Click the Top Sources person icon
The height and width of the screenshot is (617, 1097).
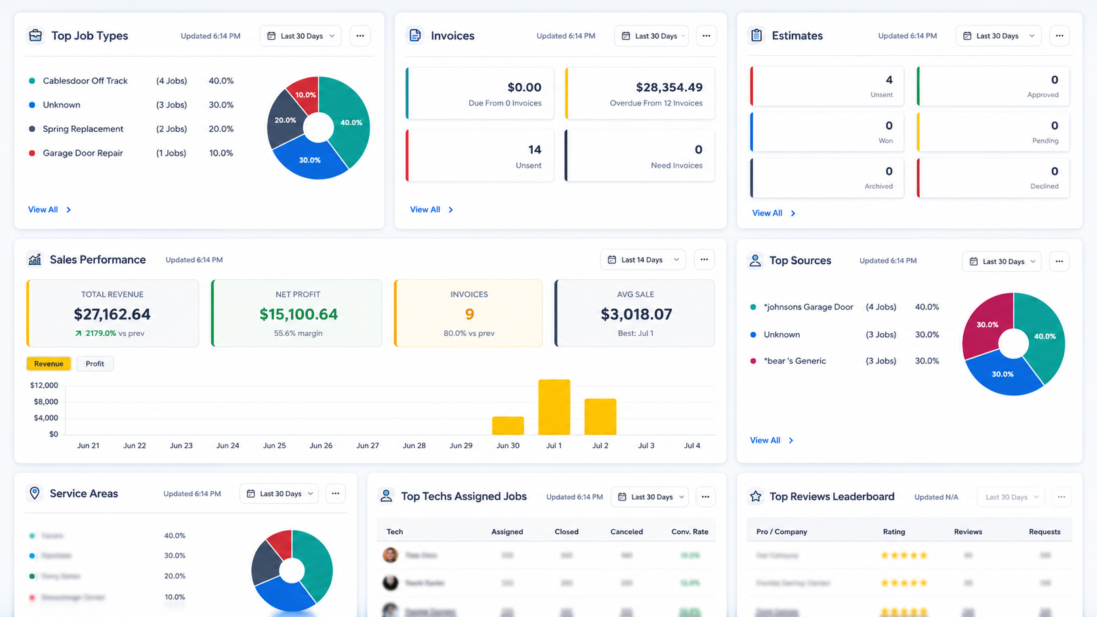[x=755, y=261]
